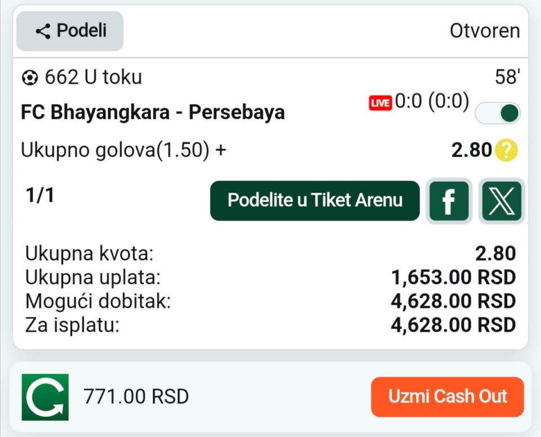The height and width of the screenshot is (437, 541).
Task: Click the 662 U toku event code
Action: (x=93, y=77)
